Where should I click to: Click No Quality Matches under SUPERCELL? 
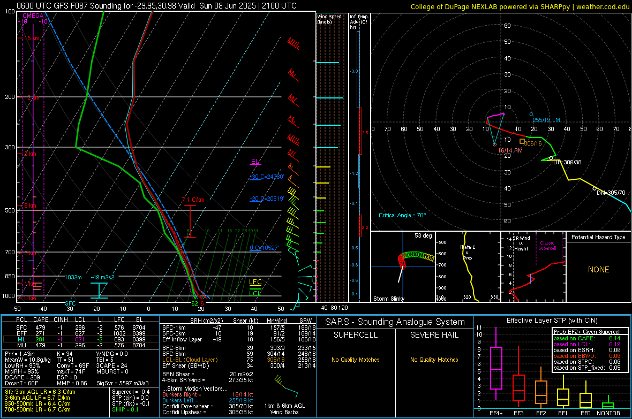pyautogui.click(x=356, y=360)
